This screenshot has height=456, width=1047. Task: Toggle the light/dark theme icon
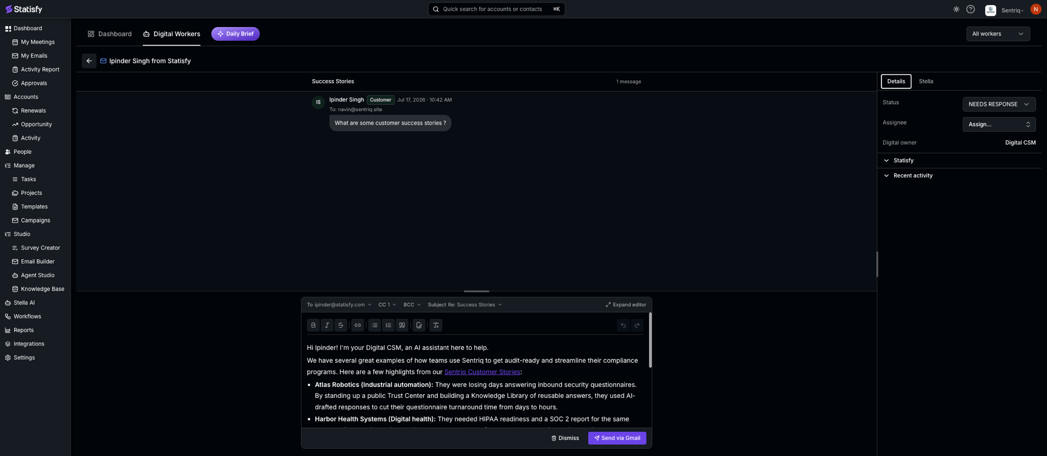click(x=956, y=9)
